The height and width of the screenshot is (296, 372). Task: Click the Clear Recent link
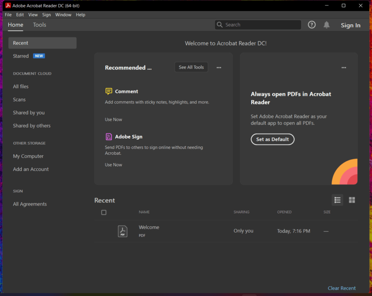pos(341,288)
